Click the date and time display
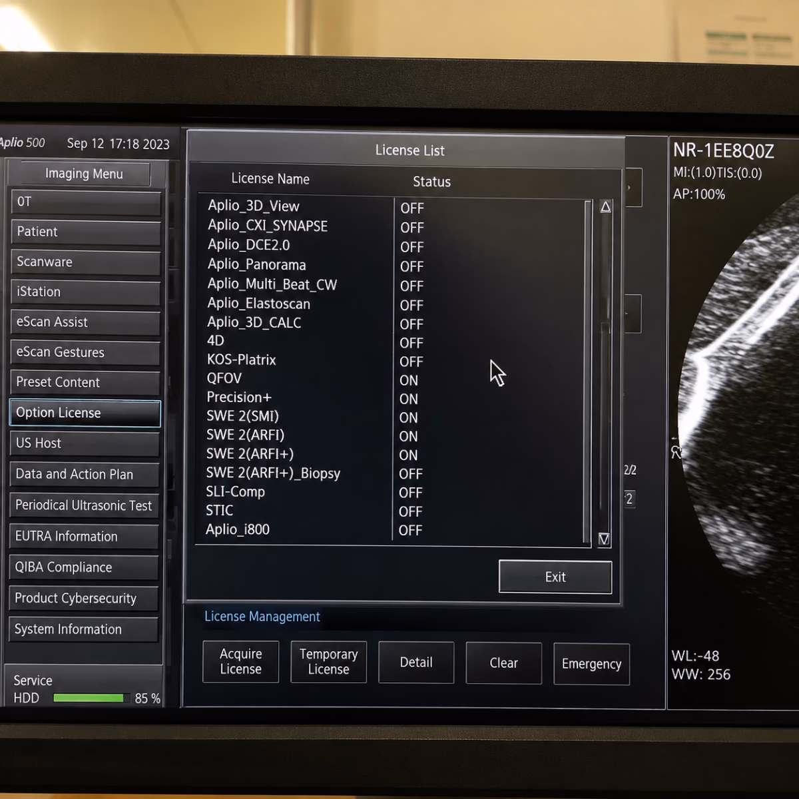The height and width of the screenshot is (799, 799). (118, 144)
